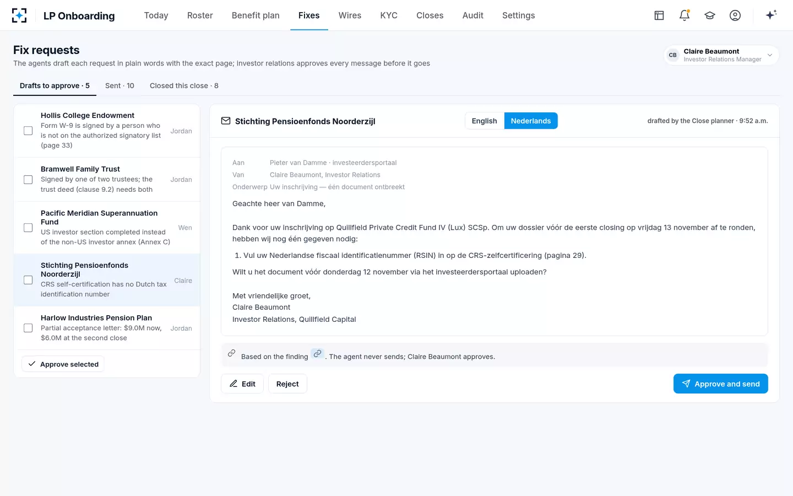Viewport: 793px width, 496px height.
Task: Open the Settings nav tab
Action: [519, 15]
